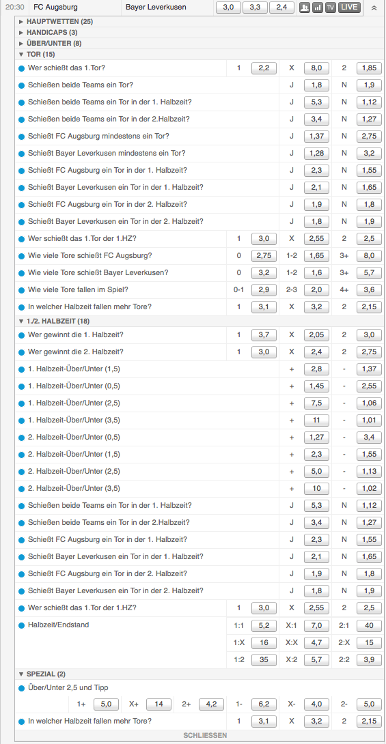Select main bet odds 3,0 for FC Augsburg
This screenshot has width=386, height=744.
pyautogui.click(x=228, y=8)
